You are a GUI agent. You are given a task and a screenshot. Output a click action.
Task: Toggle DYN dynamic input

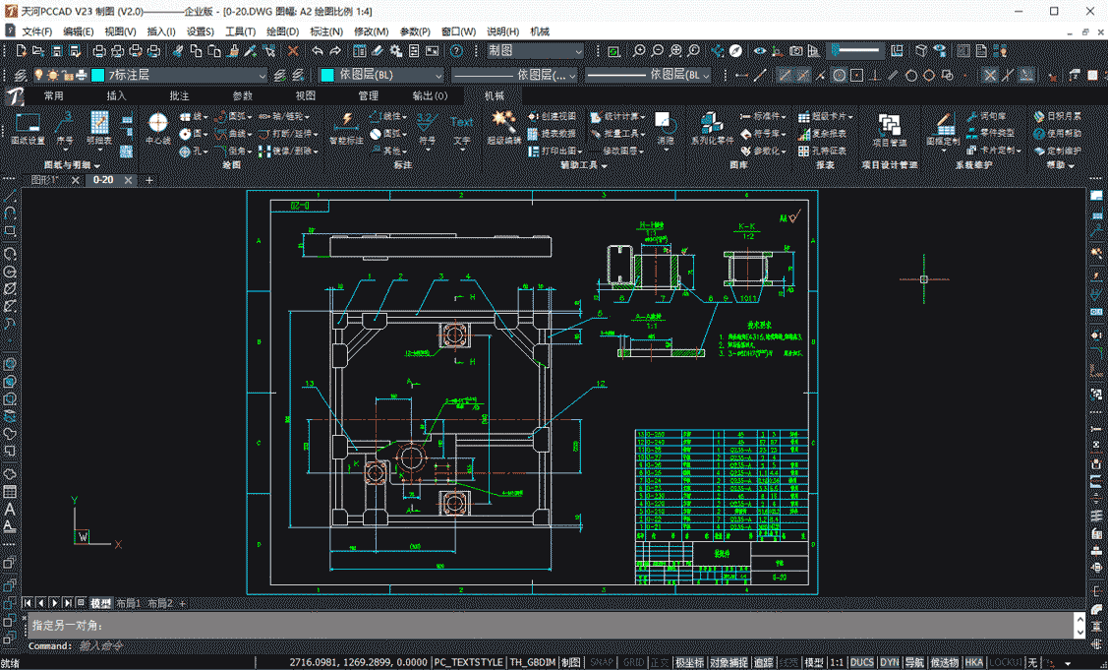(890, 663)
